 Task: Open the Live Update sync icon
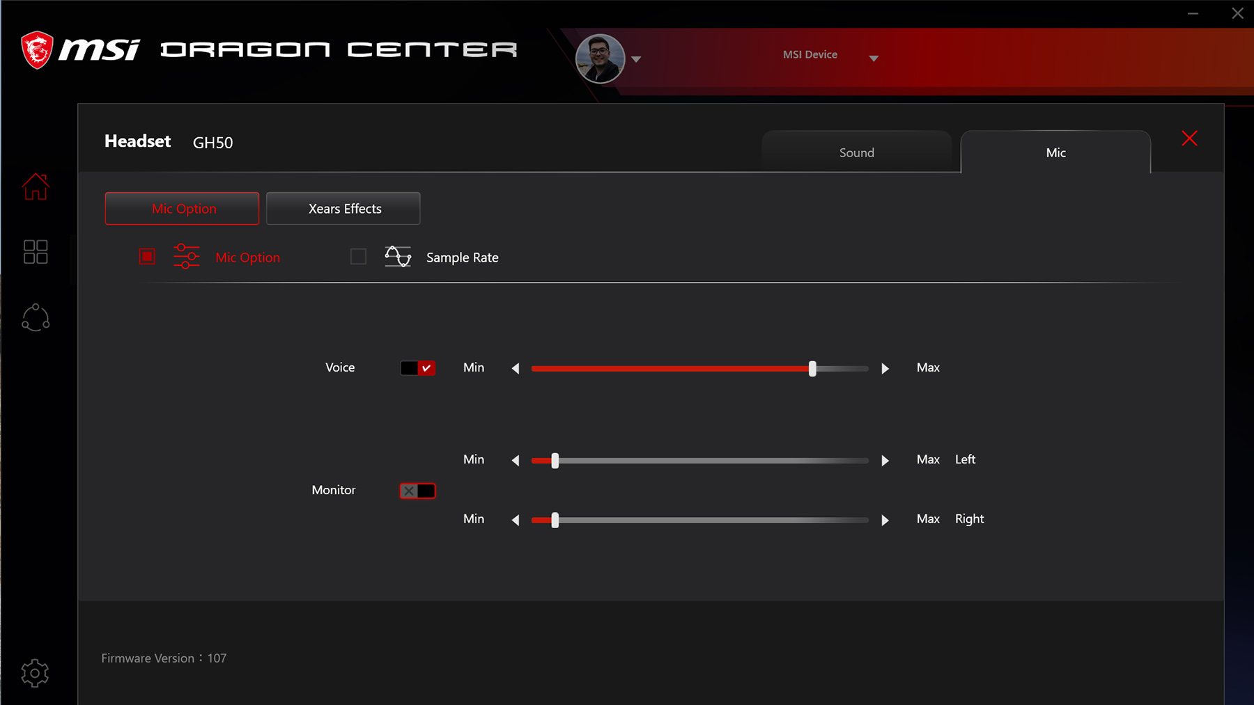(36, 317)
